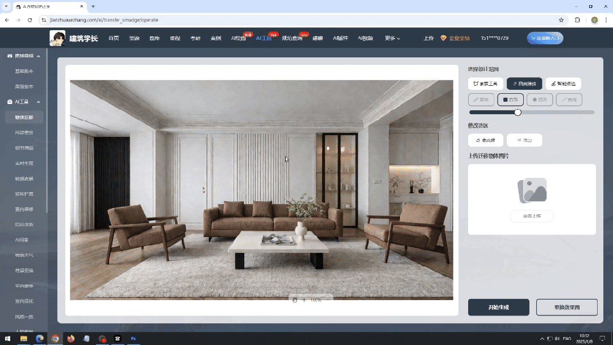Click the zoom-out minus icon below canvas
The width and height of the screenshot is (613, 345).
point(328,300)
